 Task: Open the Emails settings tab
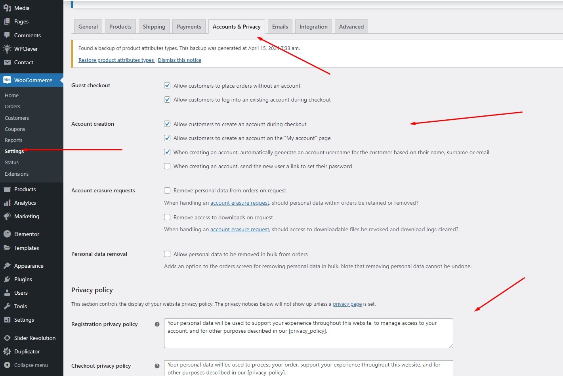[280, 27]
